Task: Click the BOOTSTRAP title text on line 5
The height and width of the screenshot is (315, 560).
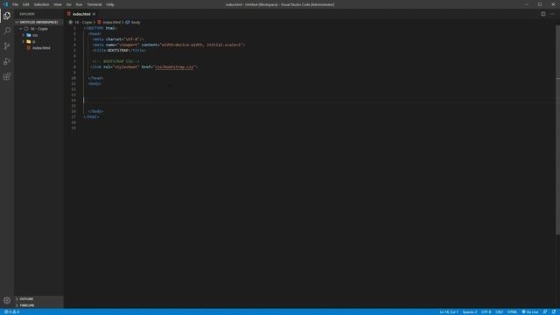Action: tap(118, 51)
